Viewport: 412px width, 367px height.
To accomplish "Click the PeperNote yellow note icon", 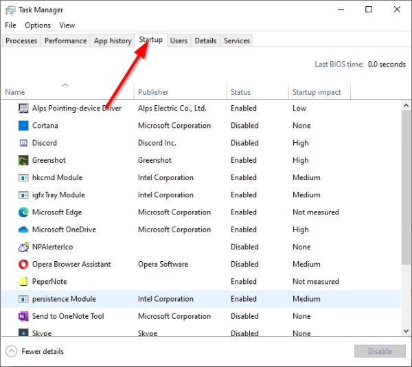I will (23, 282).
